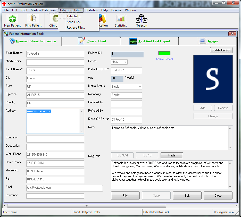
Task: Open the Statistics menu in menu bar
Action: click(x=92, y=10)
